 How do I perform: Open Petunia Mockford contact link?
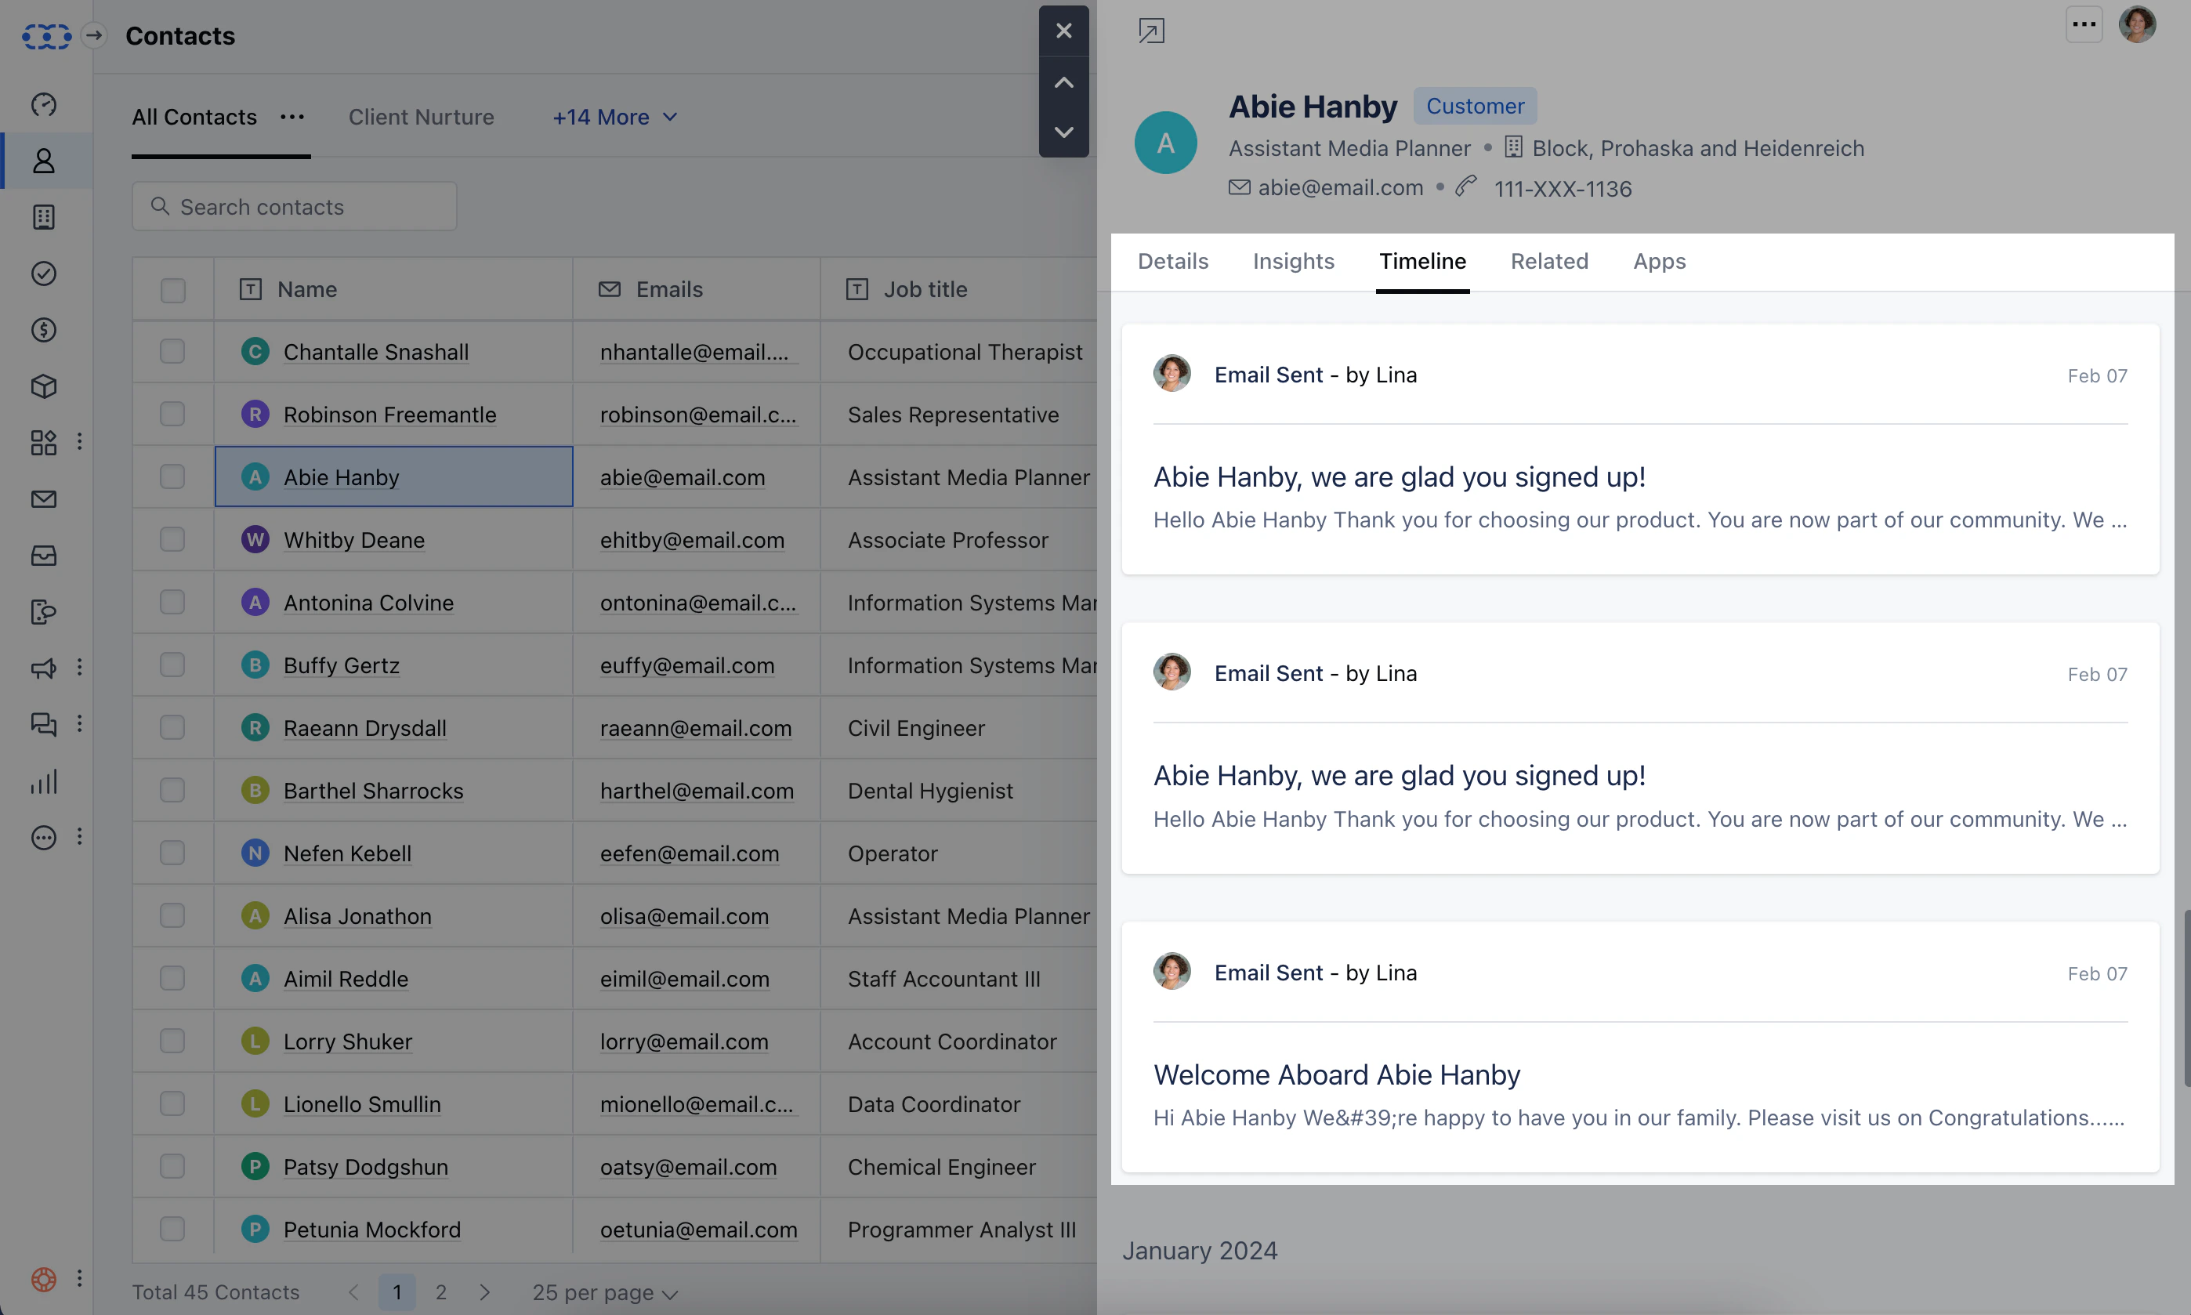click(371, 1229)
